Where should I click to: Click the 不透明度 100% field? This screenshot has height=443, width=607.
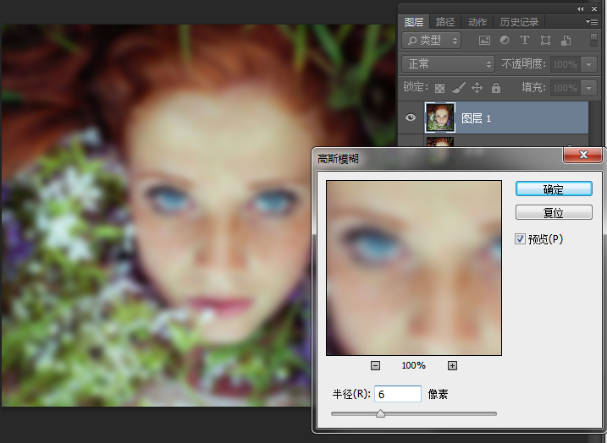click(x=566, y=64)
